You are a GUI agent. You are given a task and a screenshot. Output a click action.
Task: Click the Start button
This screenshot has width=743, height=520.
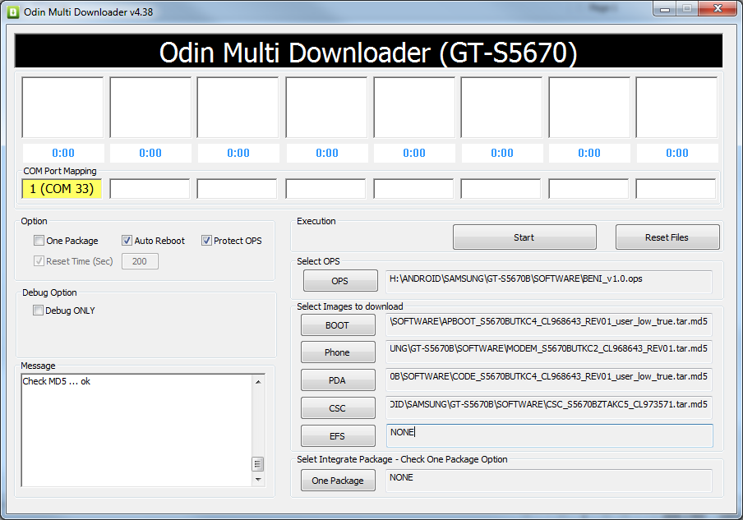tap(524, 237)
